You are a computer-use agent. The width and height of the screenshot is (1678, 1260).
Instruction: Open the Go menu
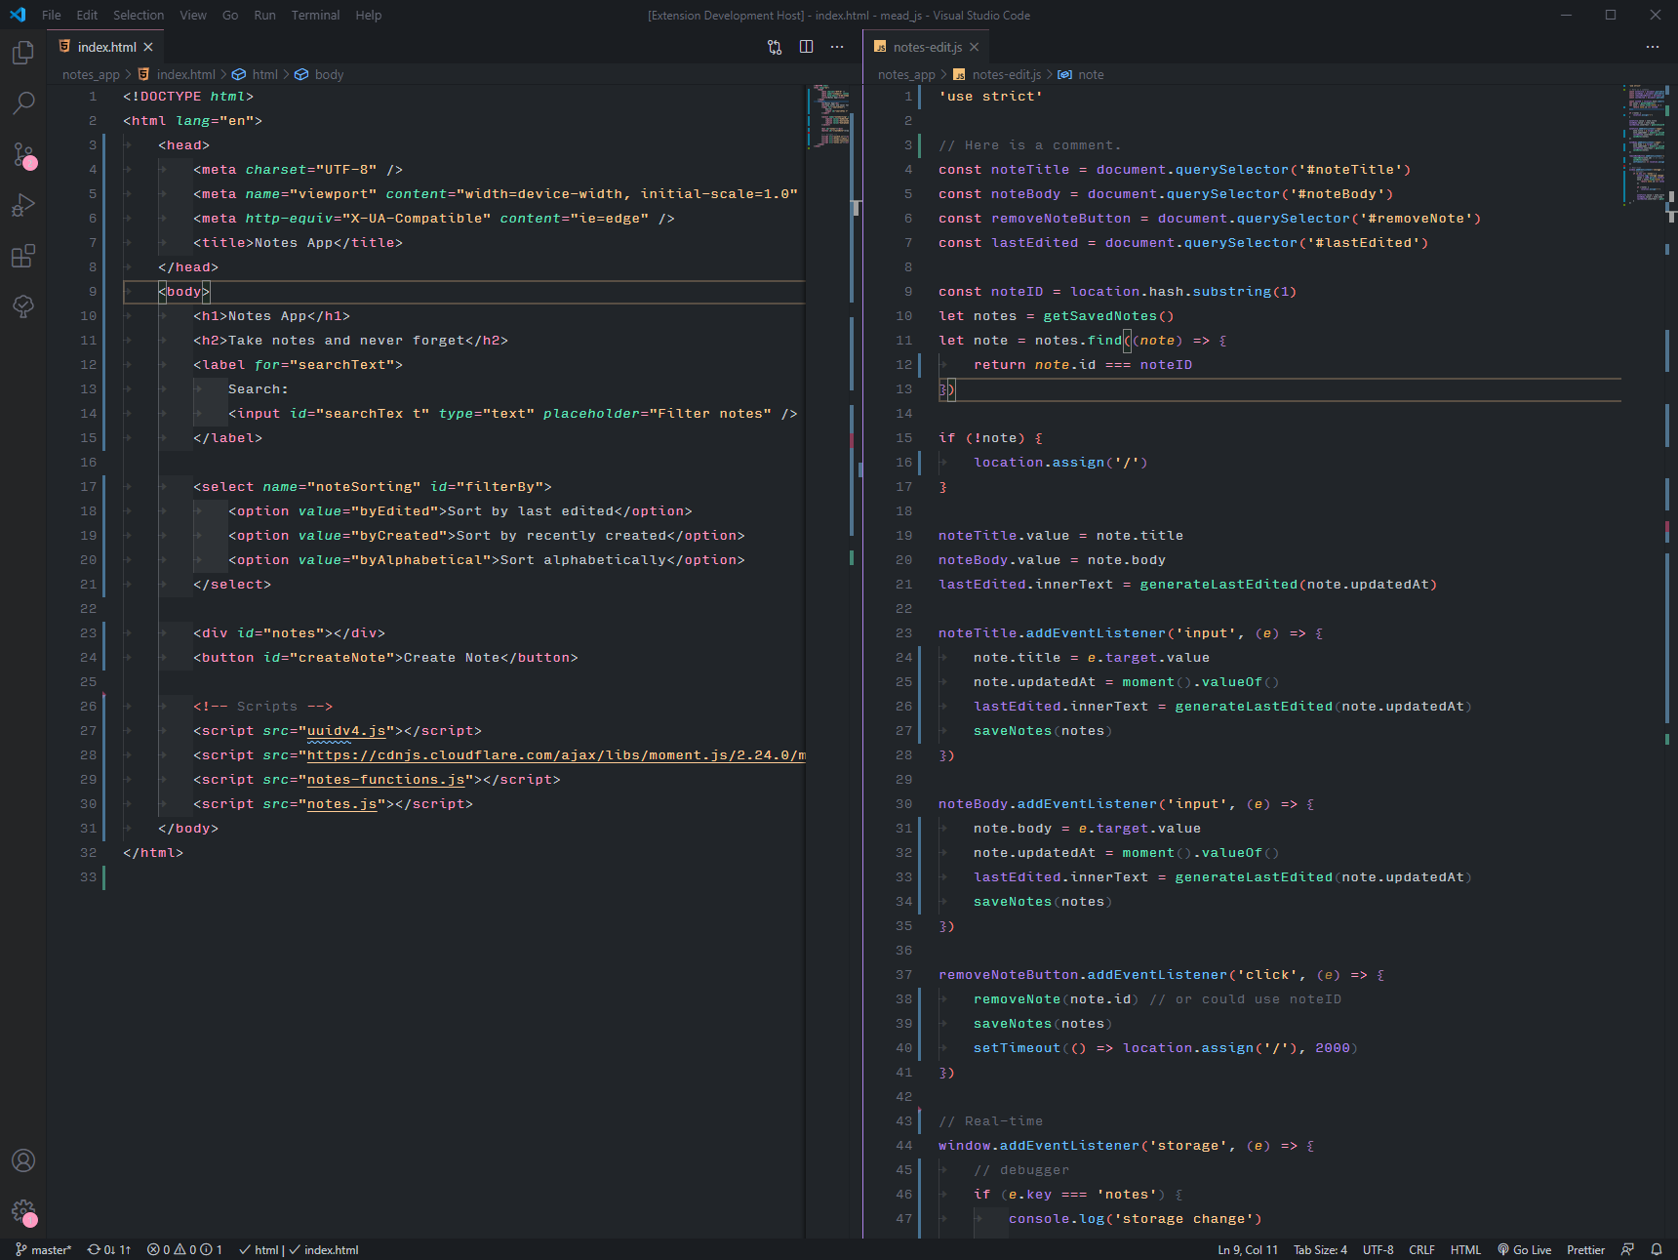(230, 15)
